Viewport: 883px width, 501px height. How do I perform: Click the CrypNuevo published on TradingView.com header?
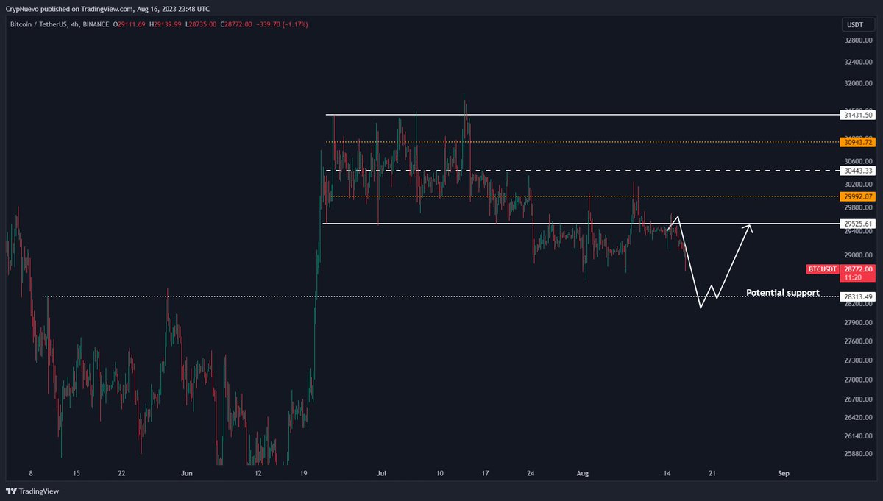(107, 9)
